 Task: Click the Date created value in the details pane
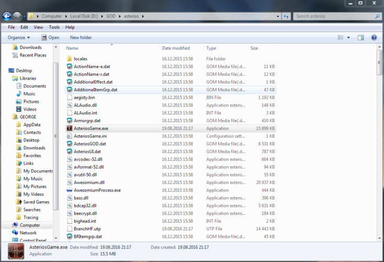[x=193, y=247]
